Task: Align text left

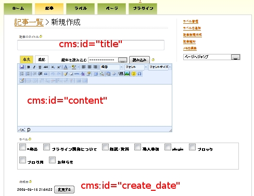Action: [84, 67]
